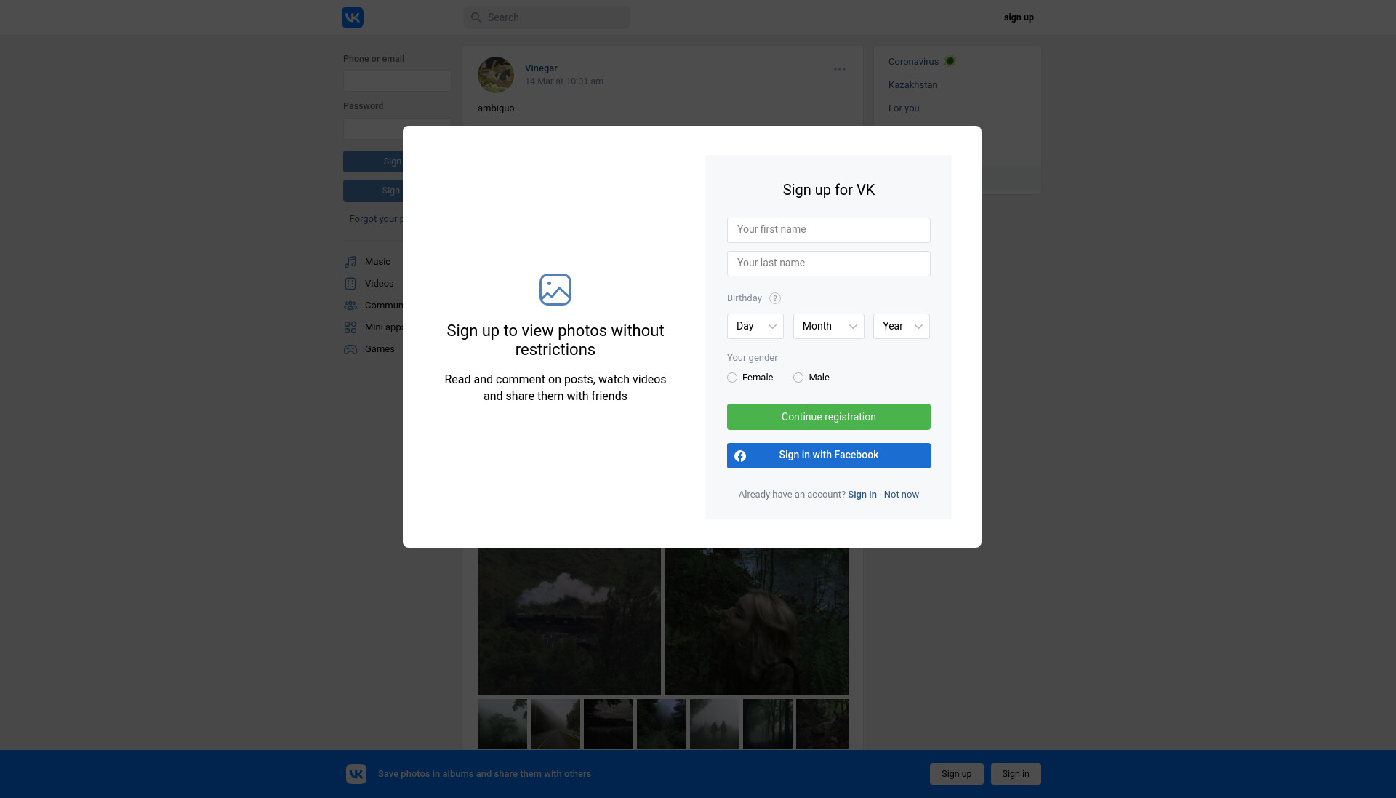
Task: Focus the Your first name field
Action: (829, 230)
